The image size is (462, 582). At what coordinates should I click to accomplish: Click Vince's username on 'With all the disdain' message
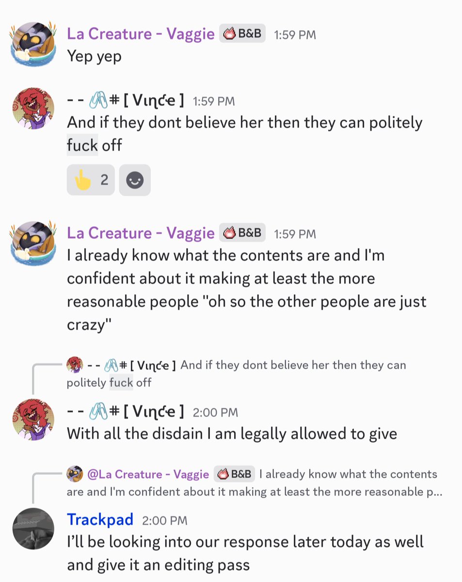pyautogui.click(x=126, y=412)
